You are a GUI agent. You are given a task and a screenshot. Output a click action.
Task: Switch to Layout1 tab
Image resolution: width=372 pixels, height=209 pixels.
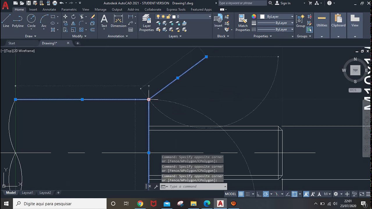pos(27,193)
